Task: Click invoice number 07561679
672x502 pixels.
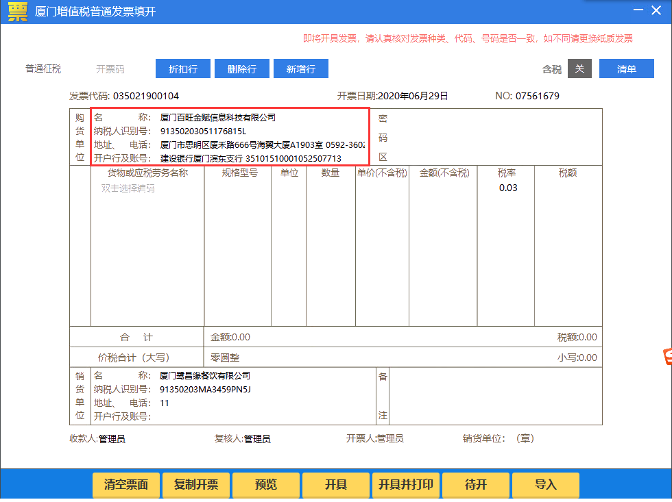Action: point(538,96)
